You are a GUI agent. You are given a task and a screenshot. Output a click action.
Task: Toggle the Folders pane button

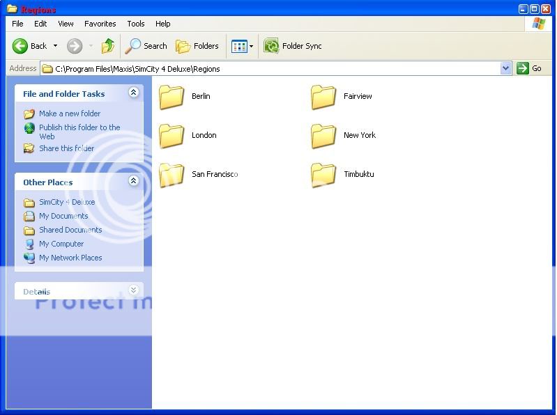[197, 46]
